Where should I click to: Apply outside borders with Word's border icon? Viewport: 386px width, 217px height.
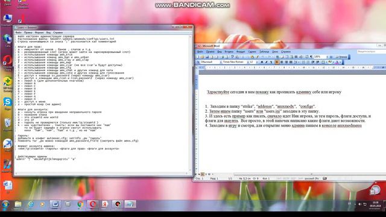(323, 62)
